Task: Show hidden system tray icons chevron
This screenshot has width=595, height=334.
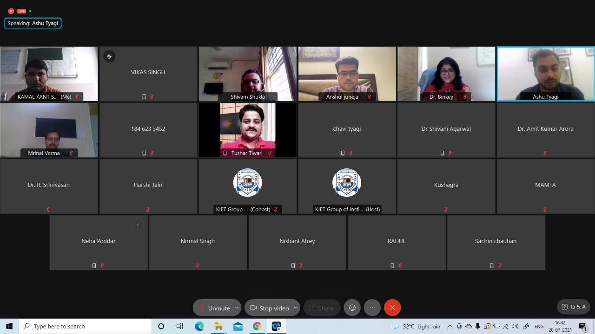Action: (x=450, y=326)
